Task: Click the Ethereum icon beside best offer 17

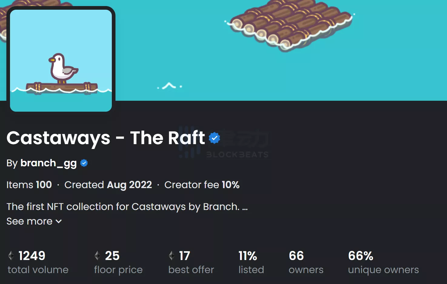Action: coord(172,256)
